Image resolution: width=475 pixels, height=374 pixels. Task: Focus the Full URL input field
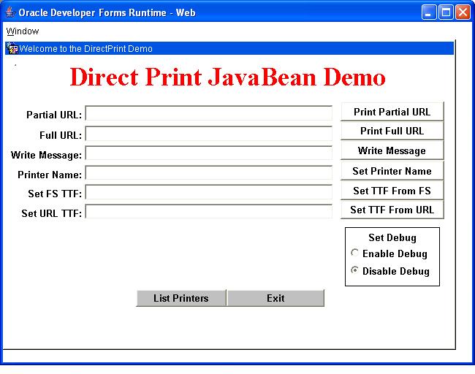click(209, 134)
